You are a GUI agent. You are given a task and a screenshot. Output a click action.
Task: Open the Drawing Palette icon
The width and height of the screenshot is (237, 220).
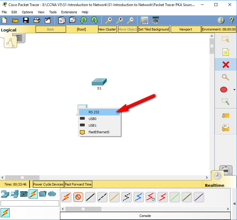(x=144, y=20)
